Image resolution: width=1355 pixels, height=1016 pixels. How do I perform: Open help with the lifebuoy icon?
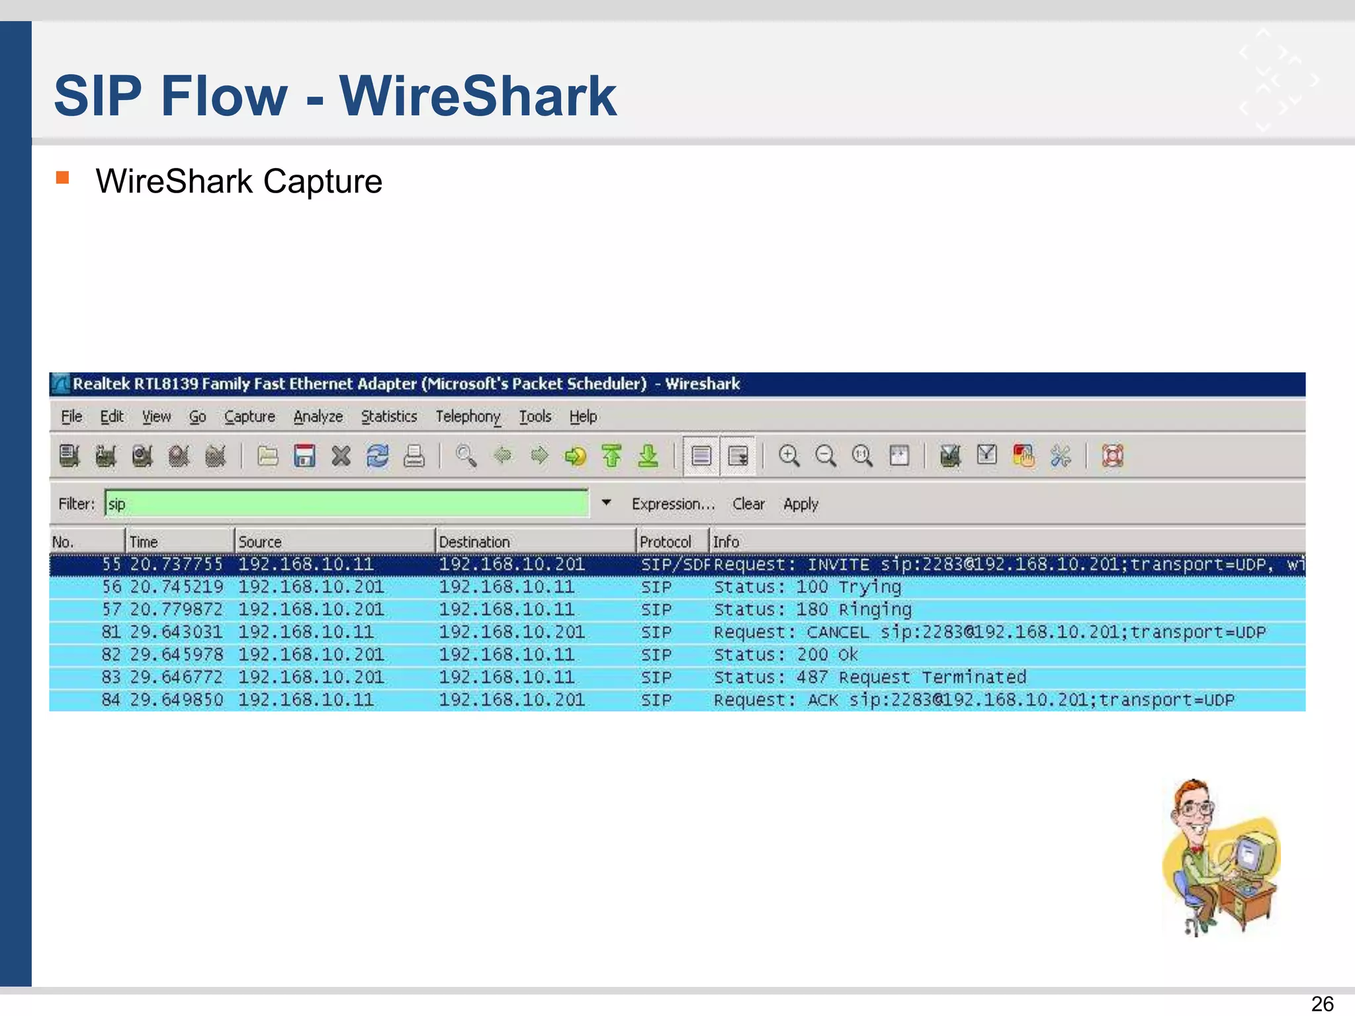[1112, 456]
